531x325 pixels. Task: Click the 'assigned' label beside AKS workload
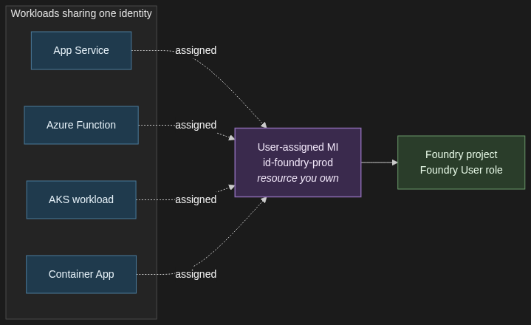pos(196,199)
